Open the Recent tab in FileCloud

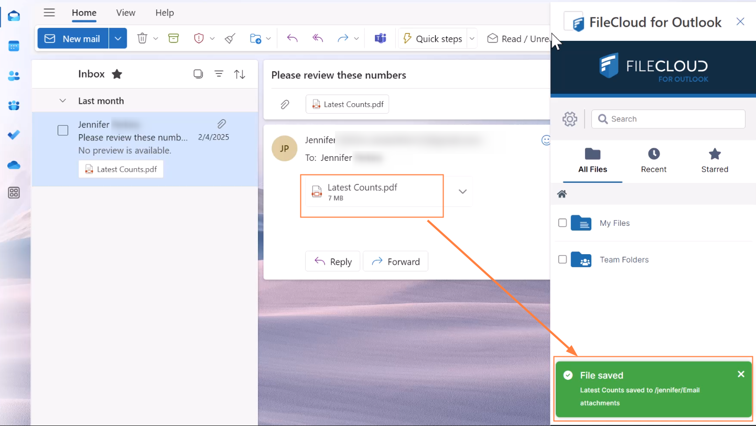point(653,160)
